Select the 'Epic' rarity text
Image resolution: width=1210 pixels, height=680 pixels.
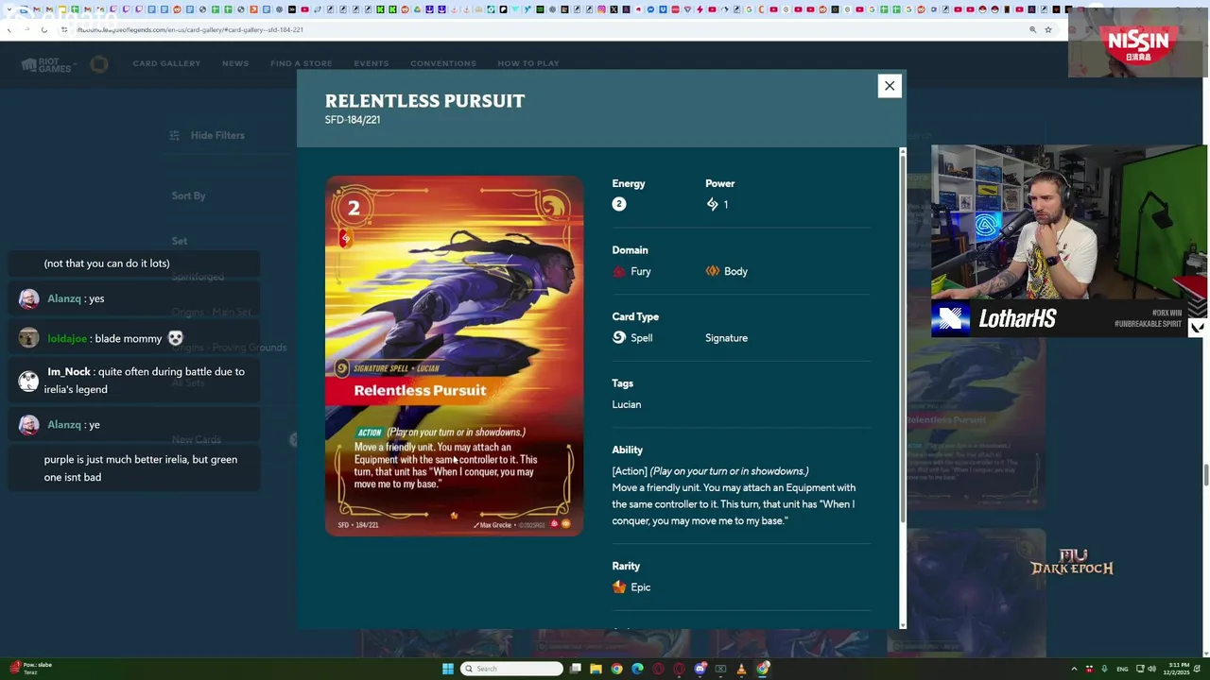point(640,587)
